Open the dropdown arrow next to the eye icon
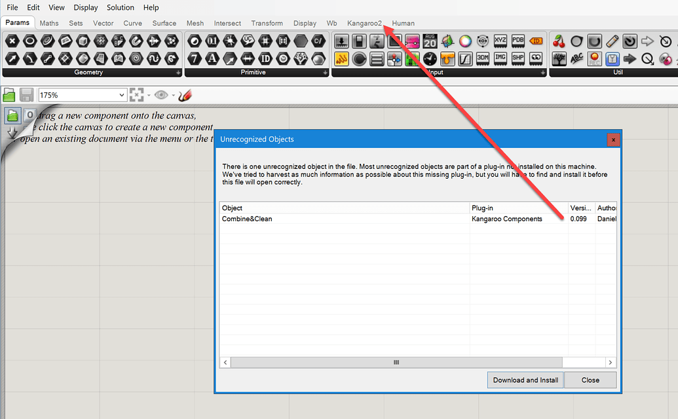Screen dimensions: 678x419 point(174,95)
